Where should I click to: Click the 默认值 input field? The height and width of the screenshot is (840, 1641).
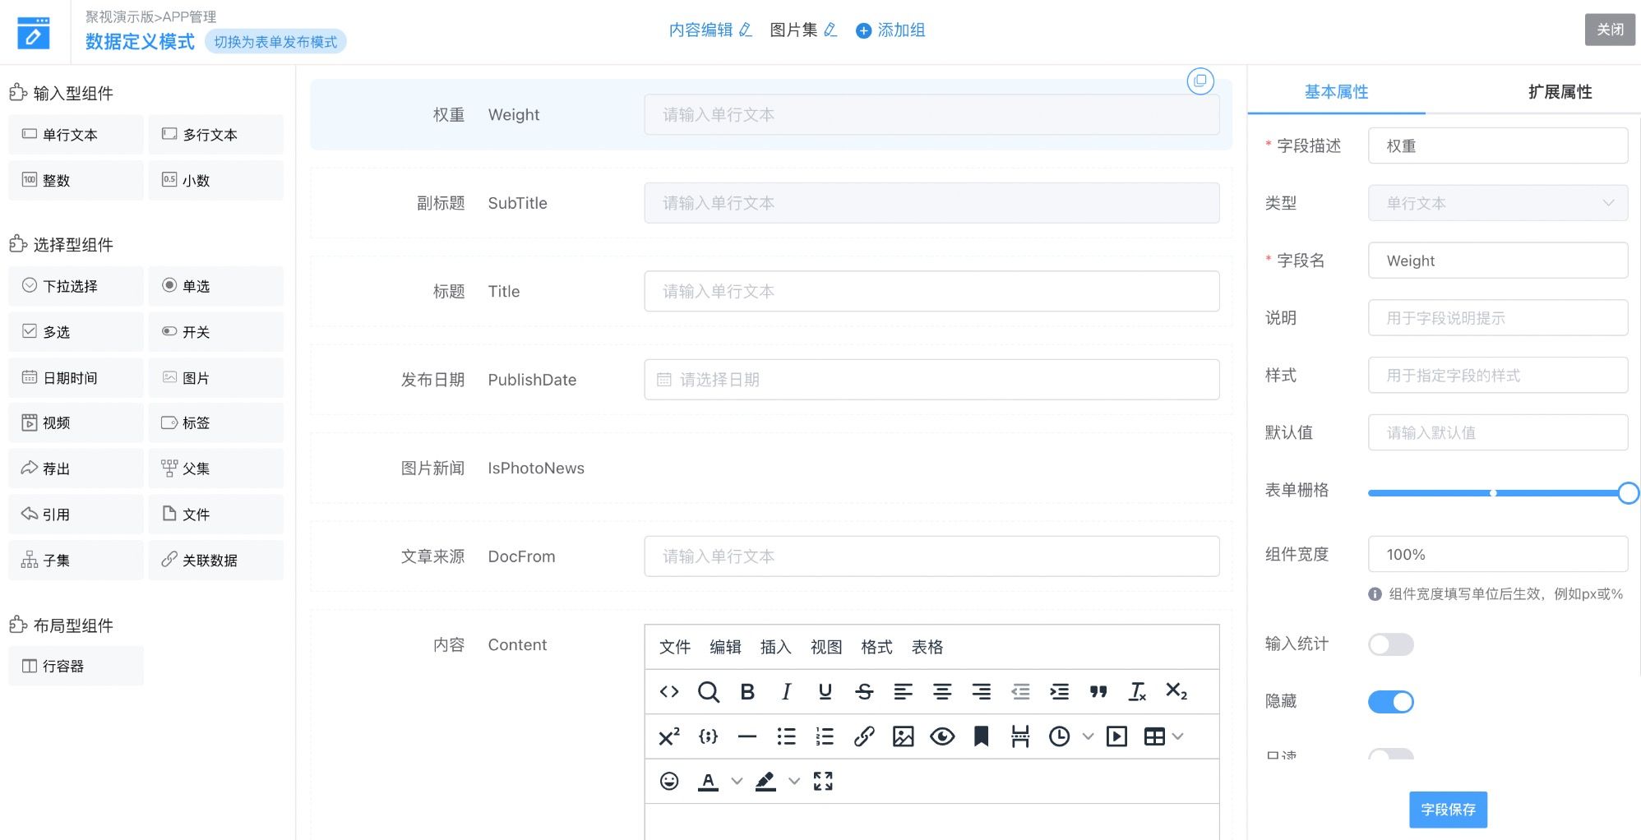(1497, 432)
